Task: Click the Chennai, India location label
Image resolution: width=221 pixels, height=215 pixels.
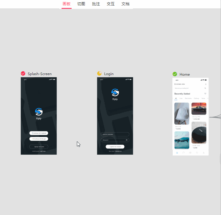Action: coord(179,84)
